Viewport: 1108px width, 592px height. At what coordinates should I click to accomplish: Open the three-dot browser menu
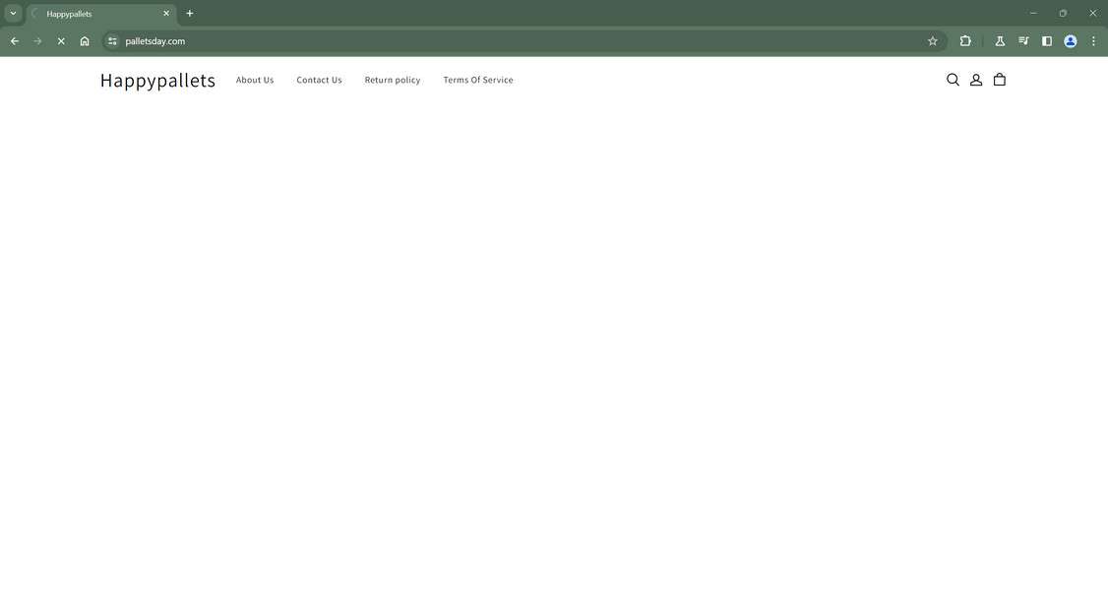[x=1092, y=40]
